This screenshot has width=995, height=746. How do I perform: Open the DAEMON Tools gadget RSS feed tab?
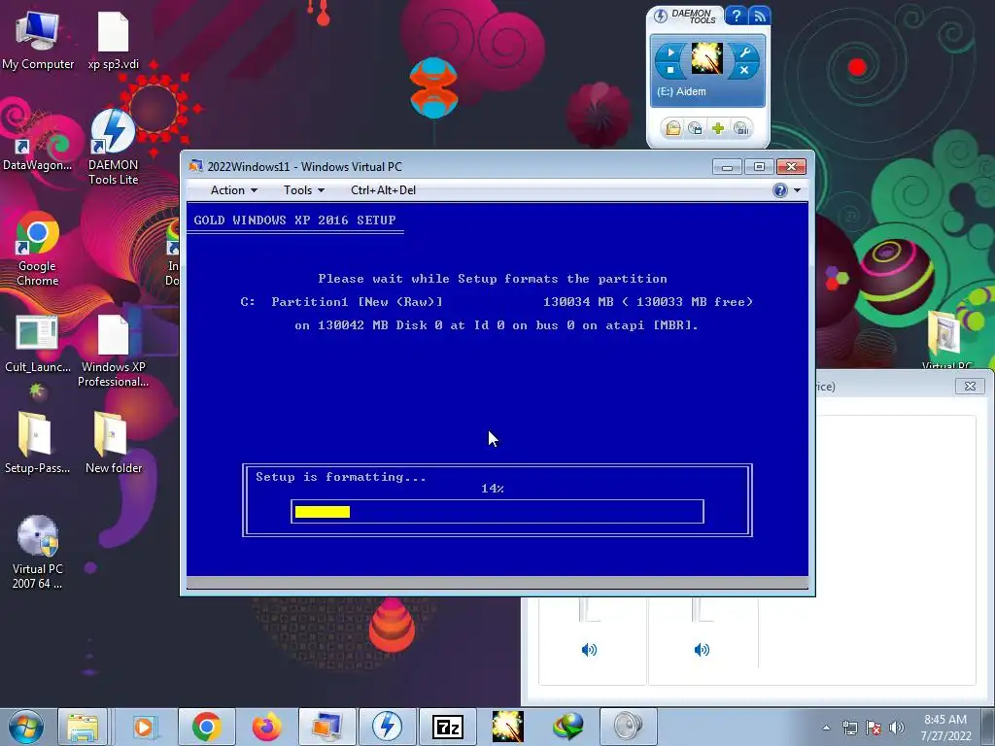[x=760, y=16]
